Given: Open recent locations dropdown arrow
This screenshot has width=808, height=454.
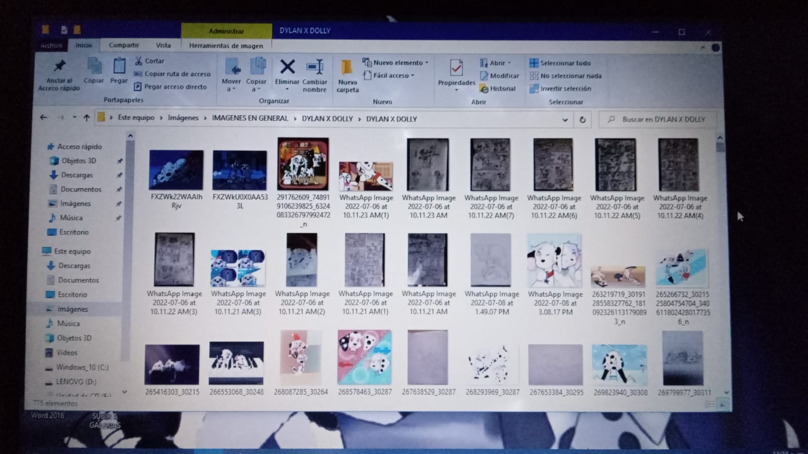Looking at the screenshot, I should pyautogui.click(x=74, y=118).
